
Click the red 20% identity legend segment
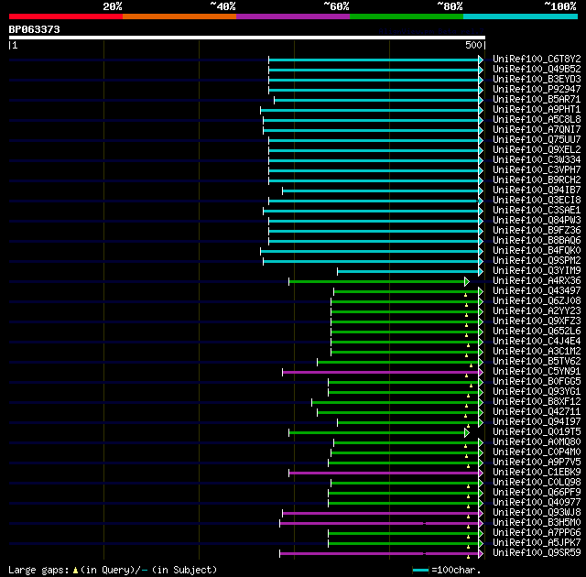(66, 16)
